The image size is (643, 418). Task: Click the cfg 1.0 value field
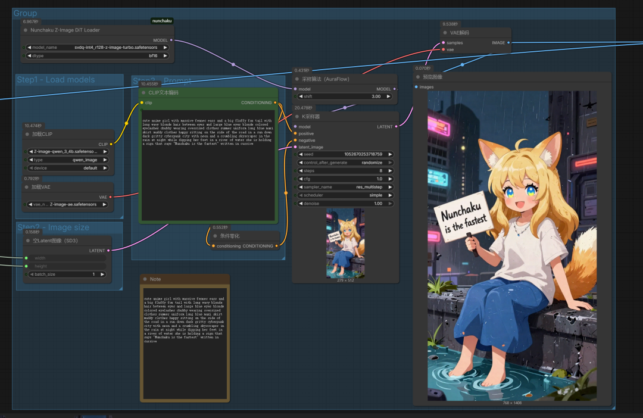click(345, 179)
